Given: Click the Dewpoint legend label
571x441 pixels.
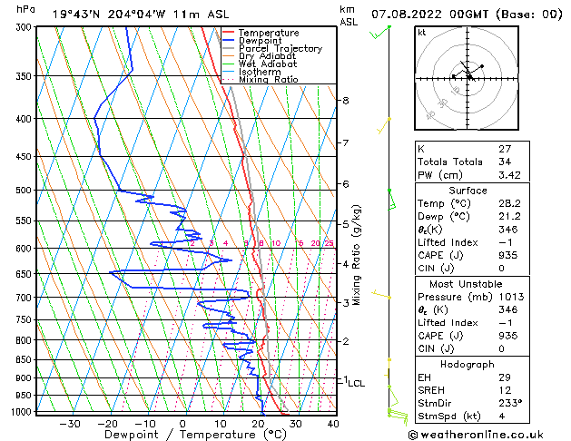Looking at the screenshot, I should 260,41.
